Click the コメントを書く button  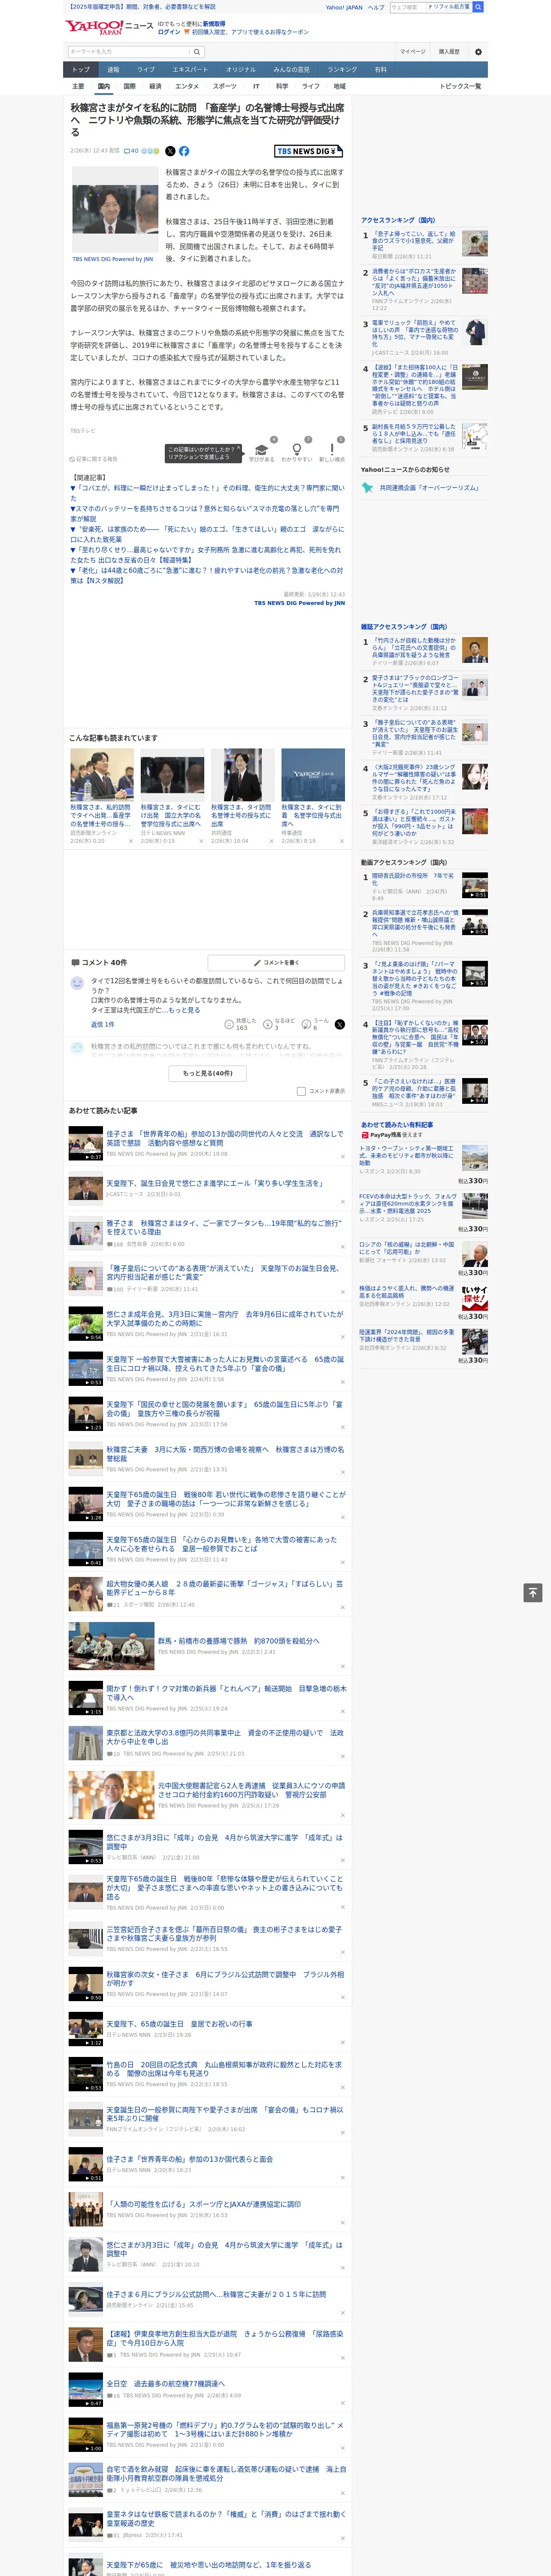point(276,962)
